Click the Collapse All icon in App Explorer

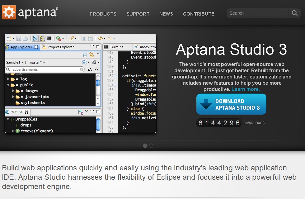[x=85, y=55]
